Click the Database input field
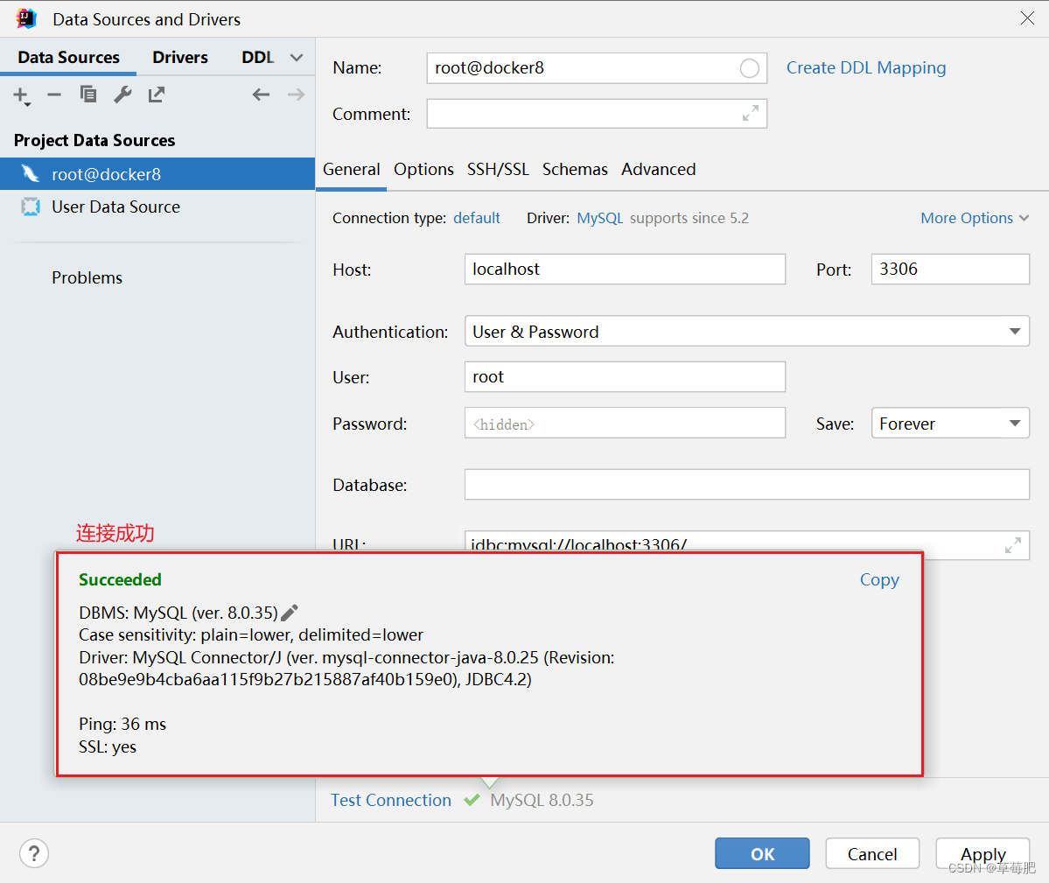The image size is (1049, 883). (x=746, y=484)
